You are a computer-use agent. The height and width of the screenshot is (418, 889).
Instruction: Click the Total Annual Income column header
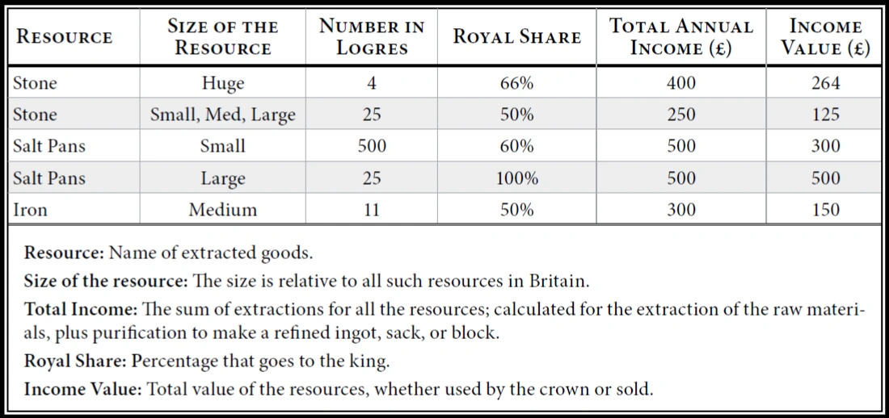680,37
